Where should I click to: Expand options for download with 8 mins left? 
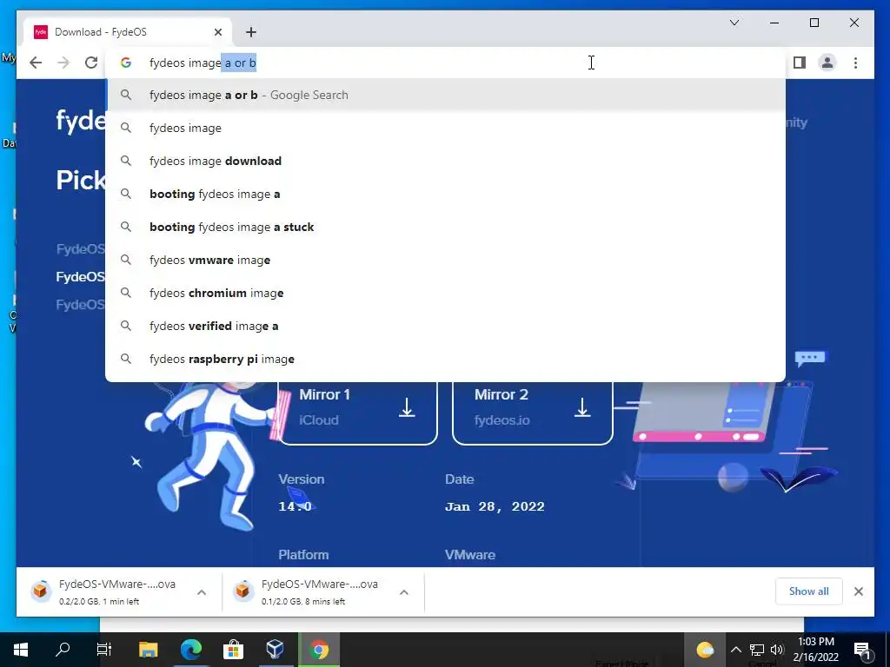tap(404, 592)
